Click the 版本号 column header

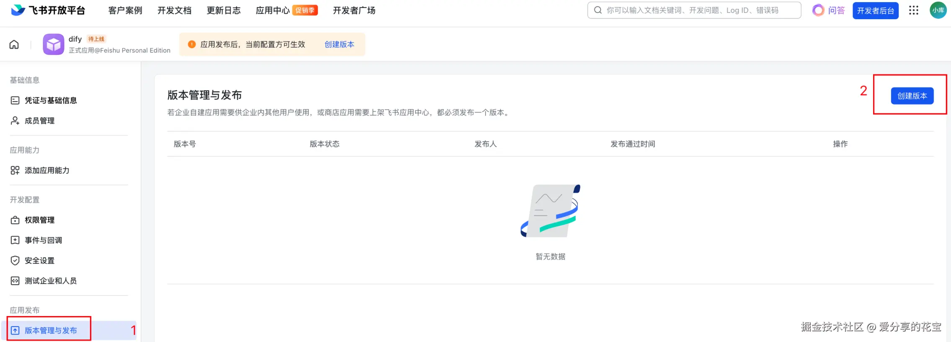coord(185,144)
